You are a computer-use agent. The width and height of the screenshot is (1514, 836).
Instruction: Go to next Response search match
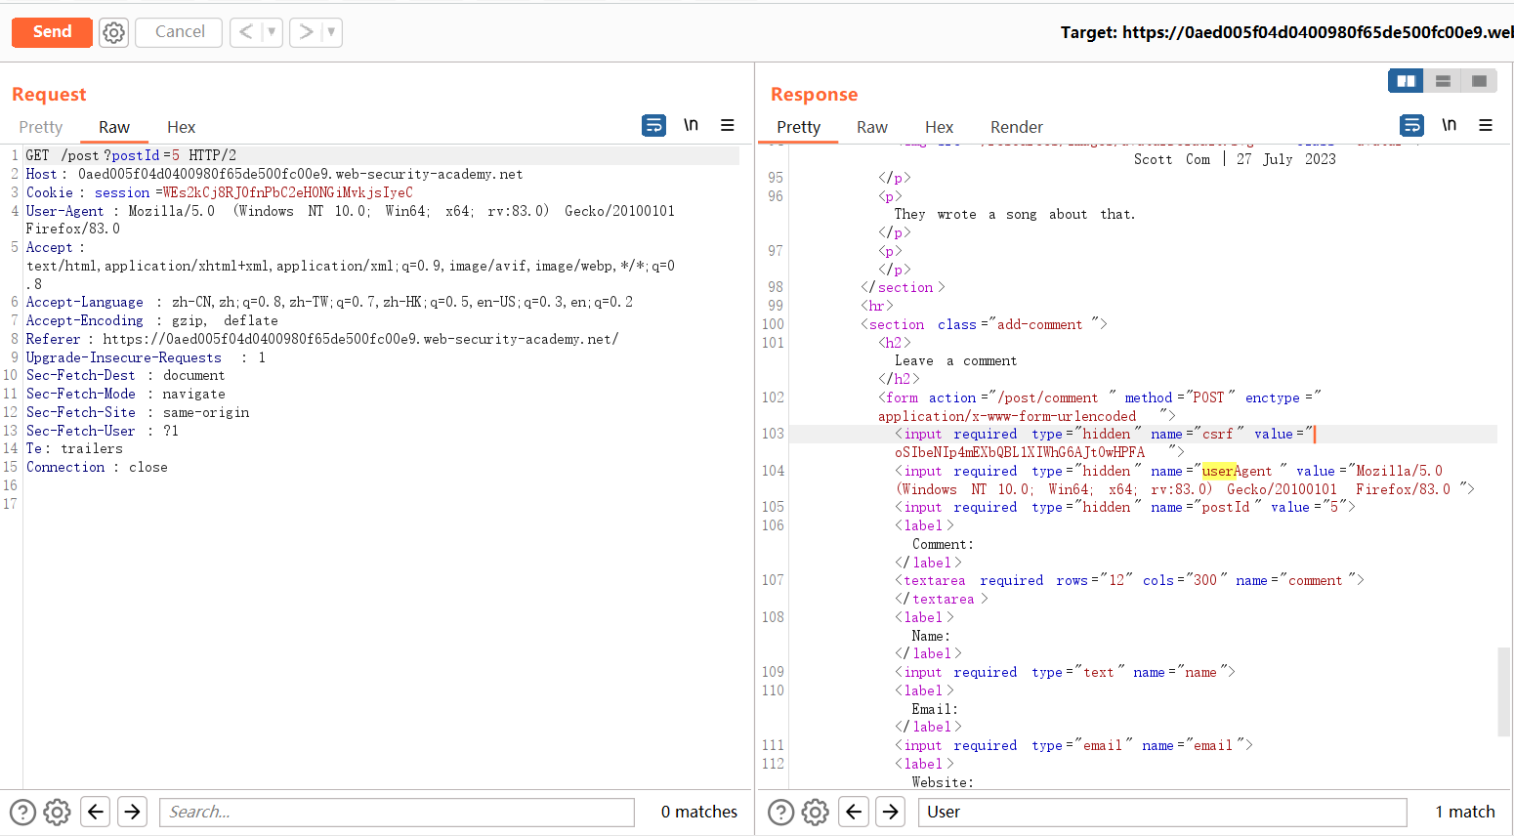[x=890, y=812]
